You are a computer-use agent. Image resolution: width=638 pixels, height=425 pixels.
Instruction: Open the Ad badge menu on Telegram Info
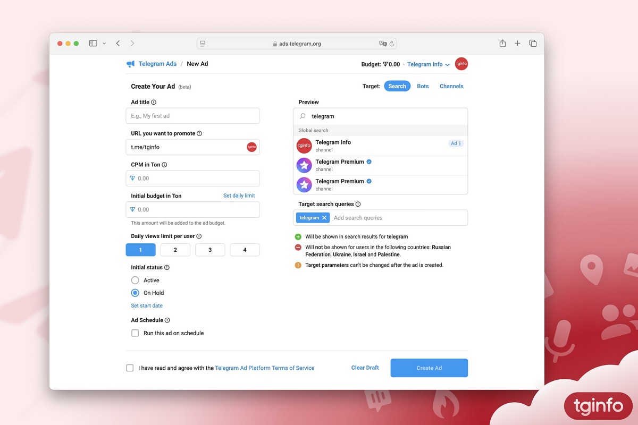coord(456,143)
